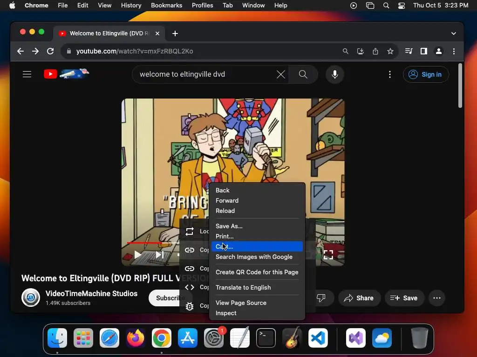Reload the page with toolbar reload icon
Image resolution: width=477 pixels, height=357 pixels.
50,51
